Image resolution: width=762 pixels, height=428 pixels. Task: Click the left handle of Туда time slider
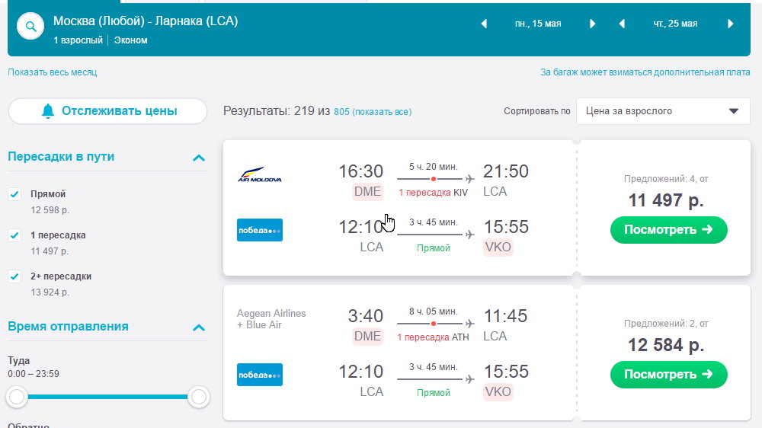click(17, 397)
